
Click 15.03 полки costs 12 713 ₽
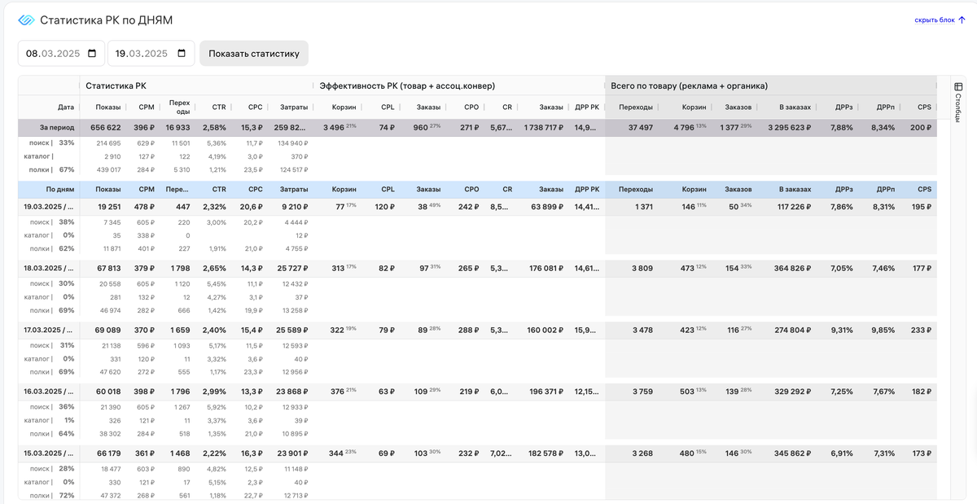click(x=296, y=494)
